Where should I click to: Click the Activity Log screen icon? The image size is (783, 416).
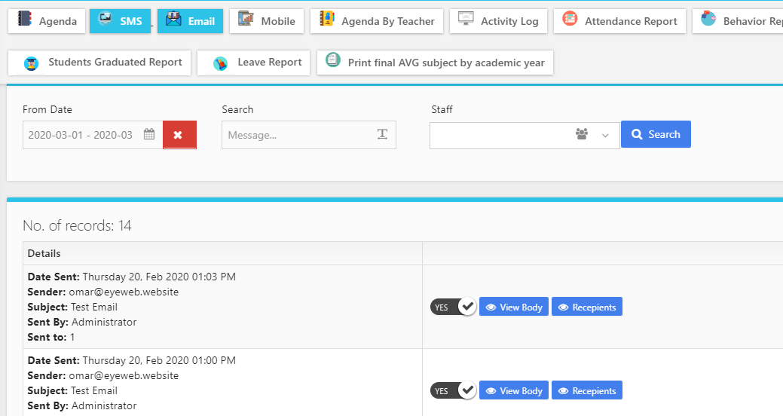pyautogui.click(x=466, y=19)
